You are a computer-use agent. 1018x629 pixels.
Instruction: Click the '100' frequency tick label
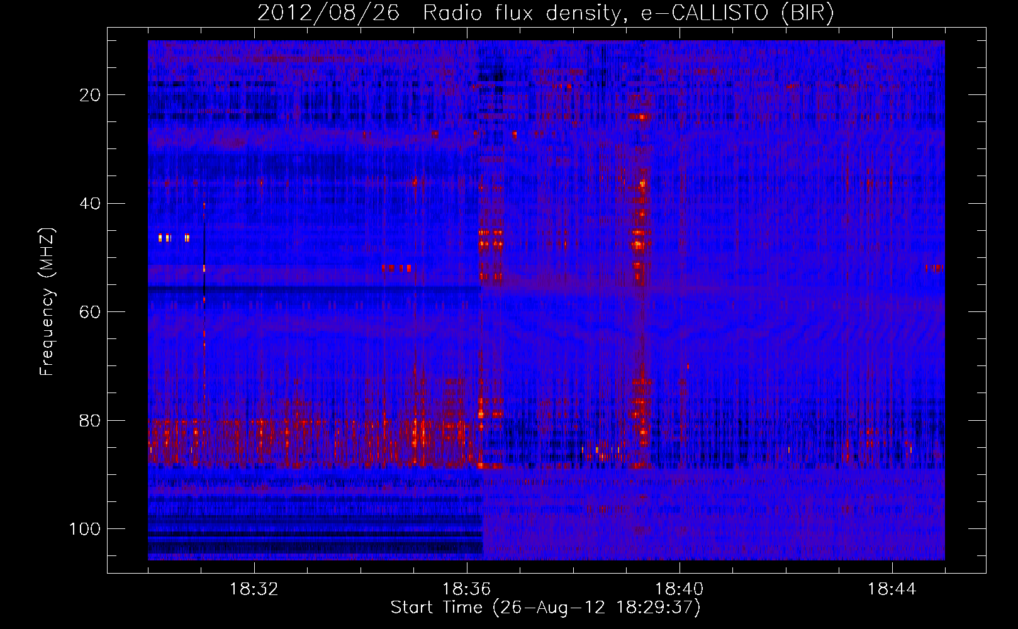coord(85,529)
